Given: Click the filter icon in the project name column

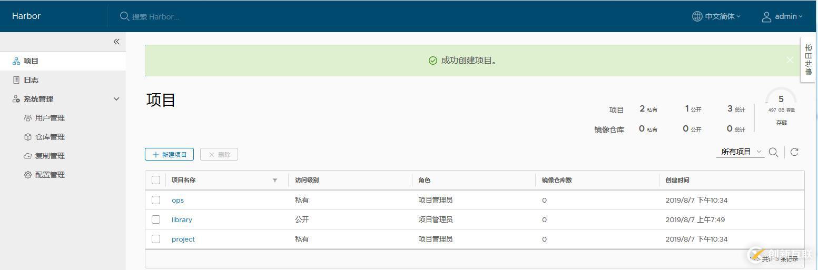Looking at the screenshot, I should pos(275,181).
